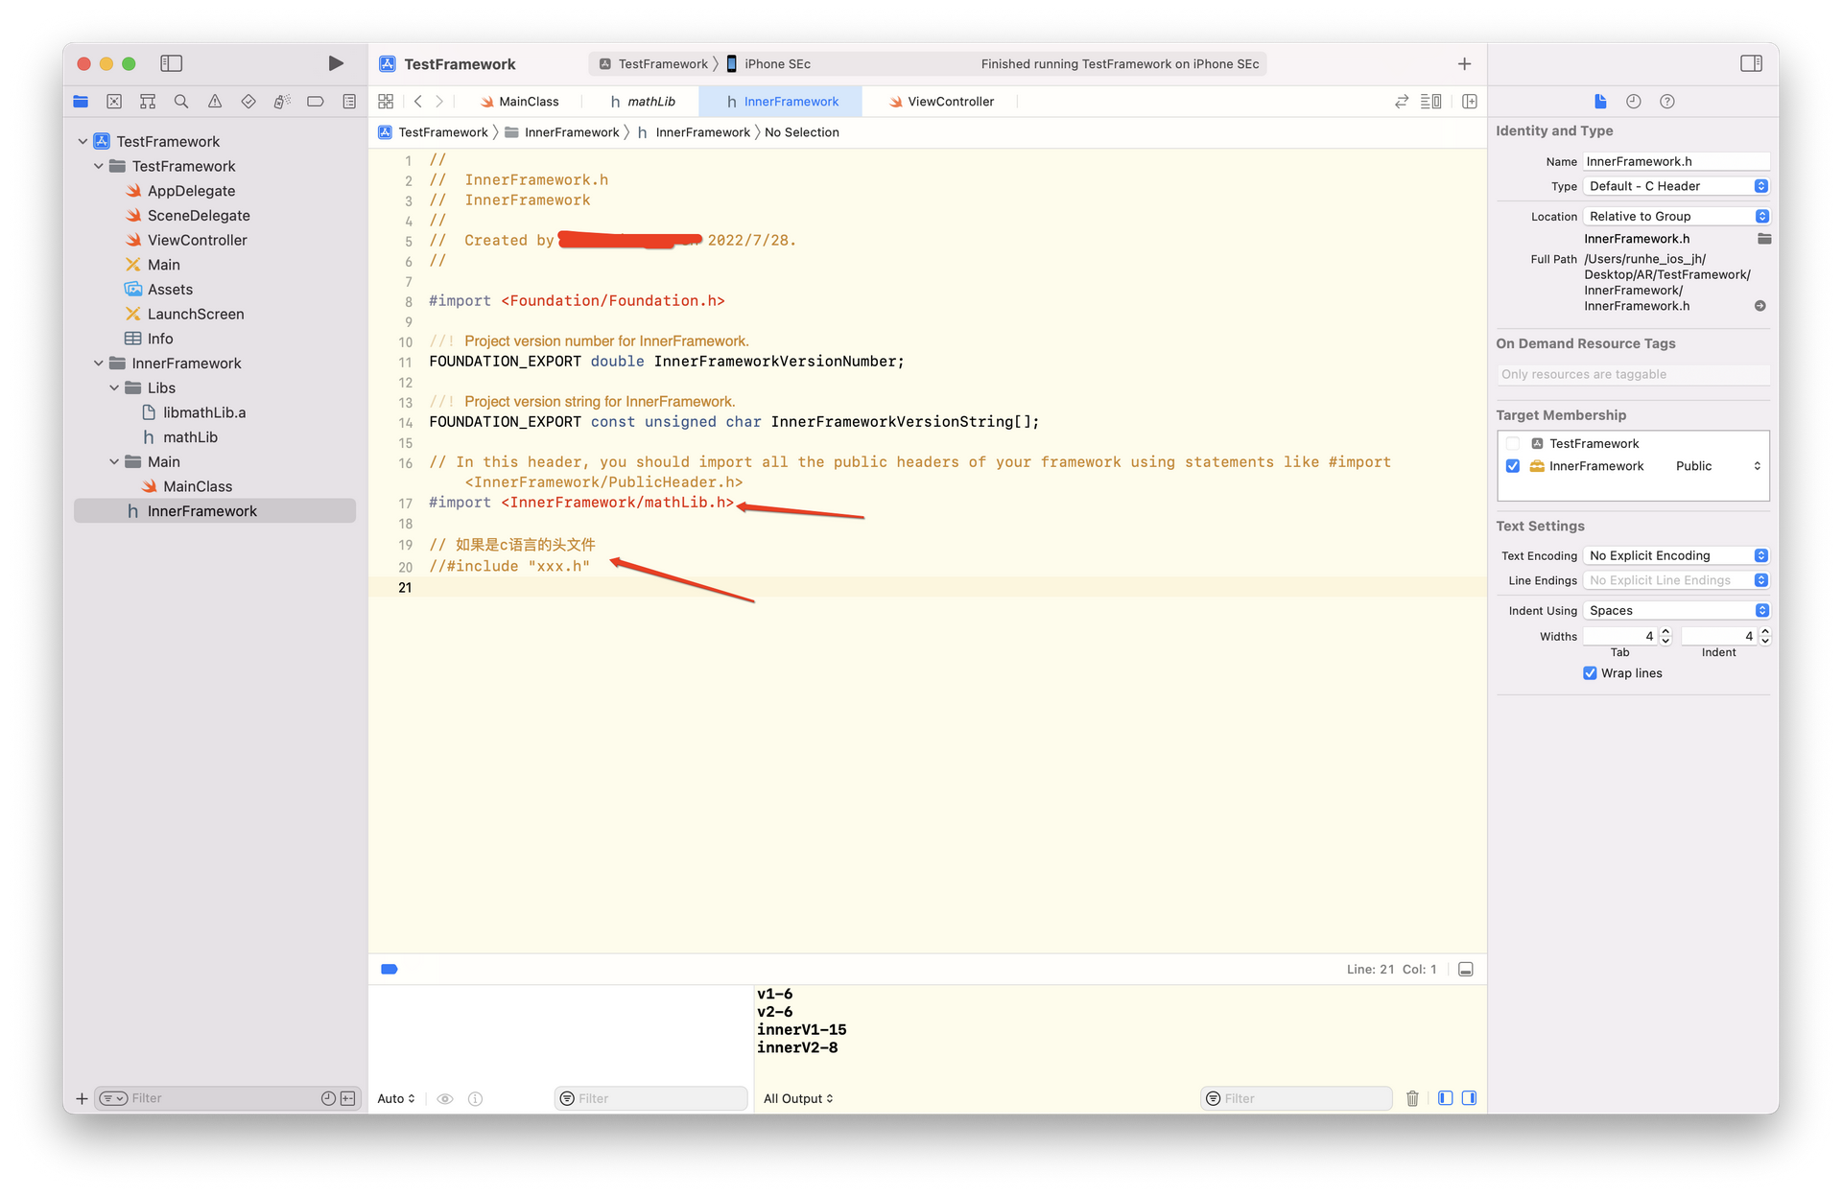Open Text Encoding dropdown
1842x1197 pixels.
pos(1676,556)
